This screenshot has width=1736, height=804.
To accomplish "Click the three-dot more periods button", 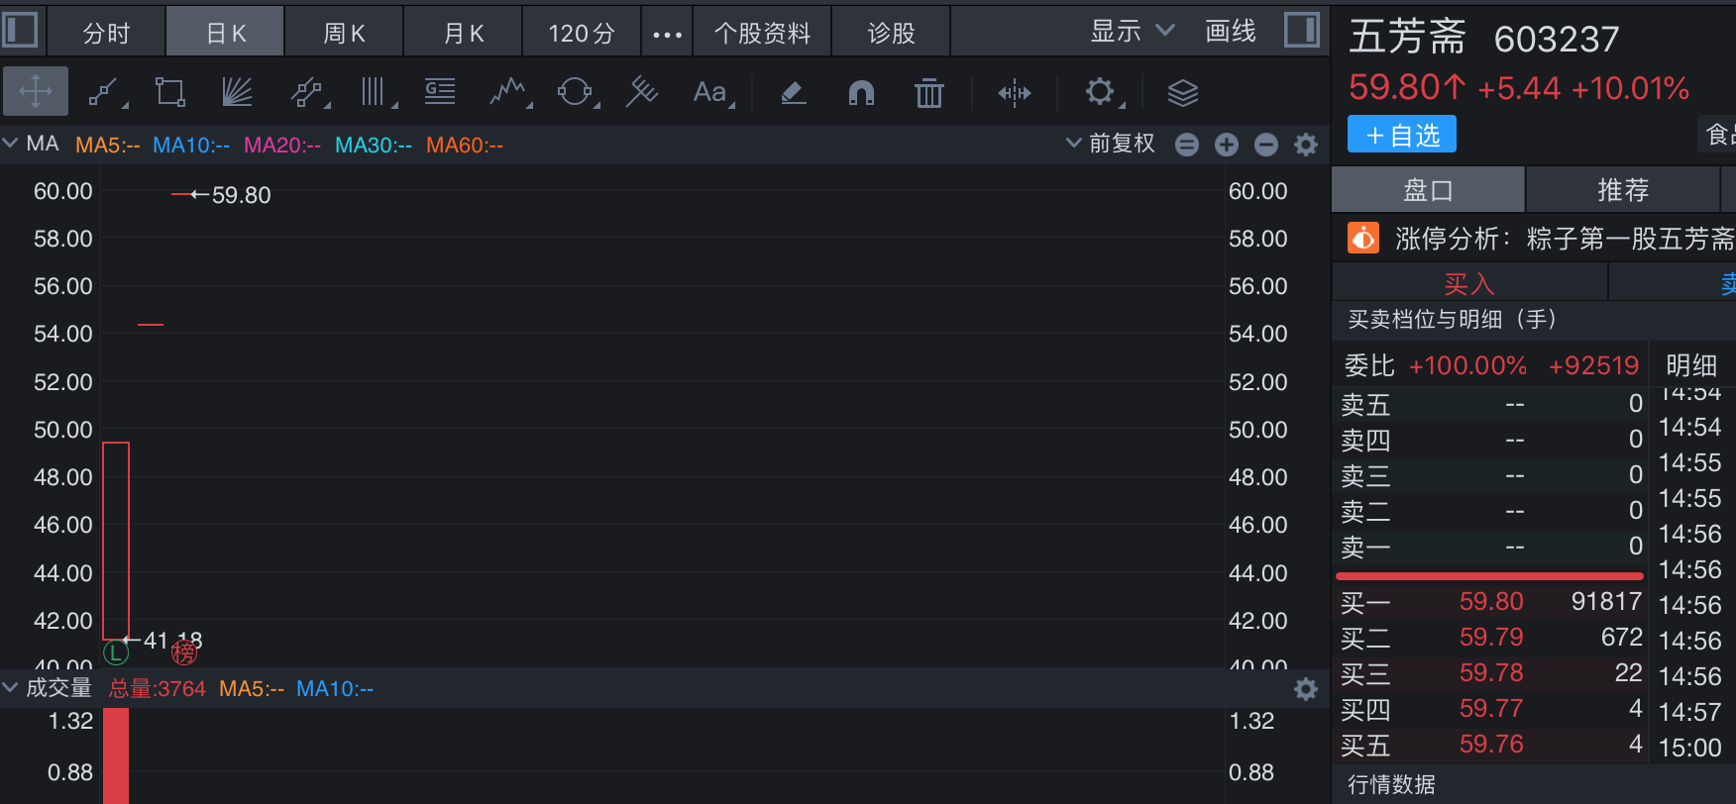I will tap(667, 34).
